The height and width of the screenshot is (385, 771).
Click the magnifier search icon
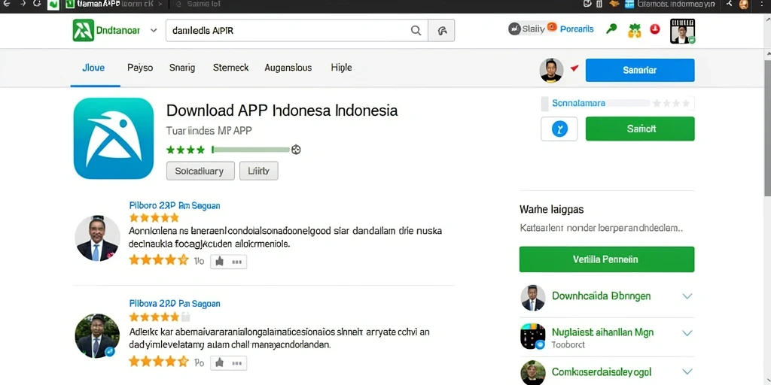coord(416,30)
